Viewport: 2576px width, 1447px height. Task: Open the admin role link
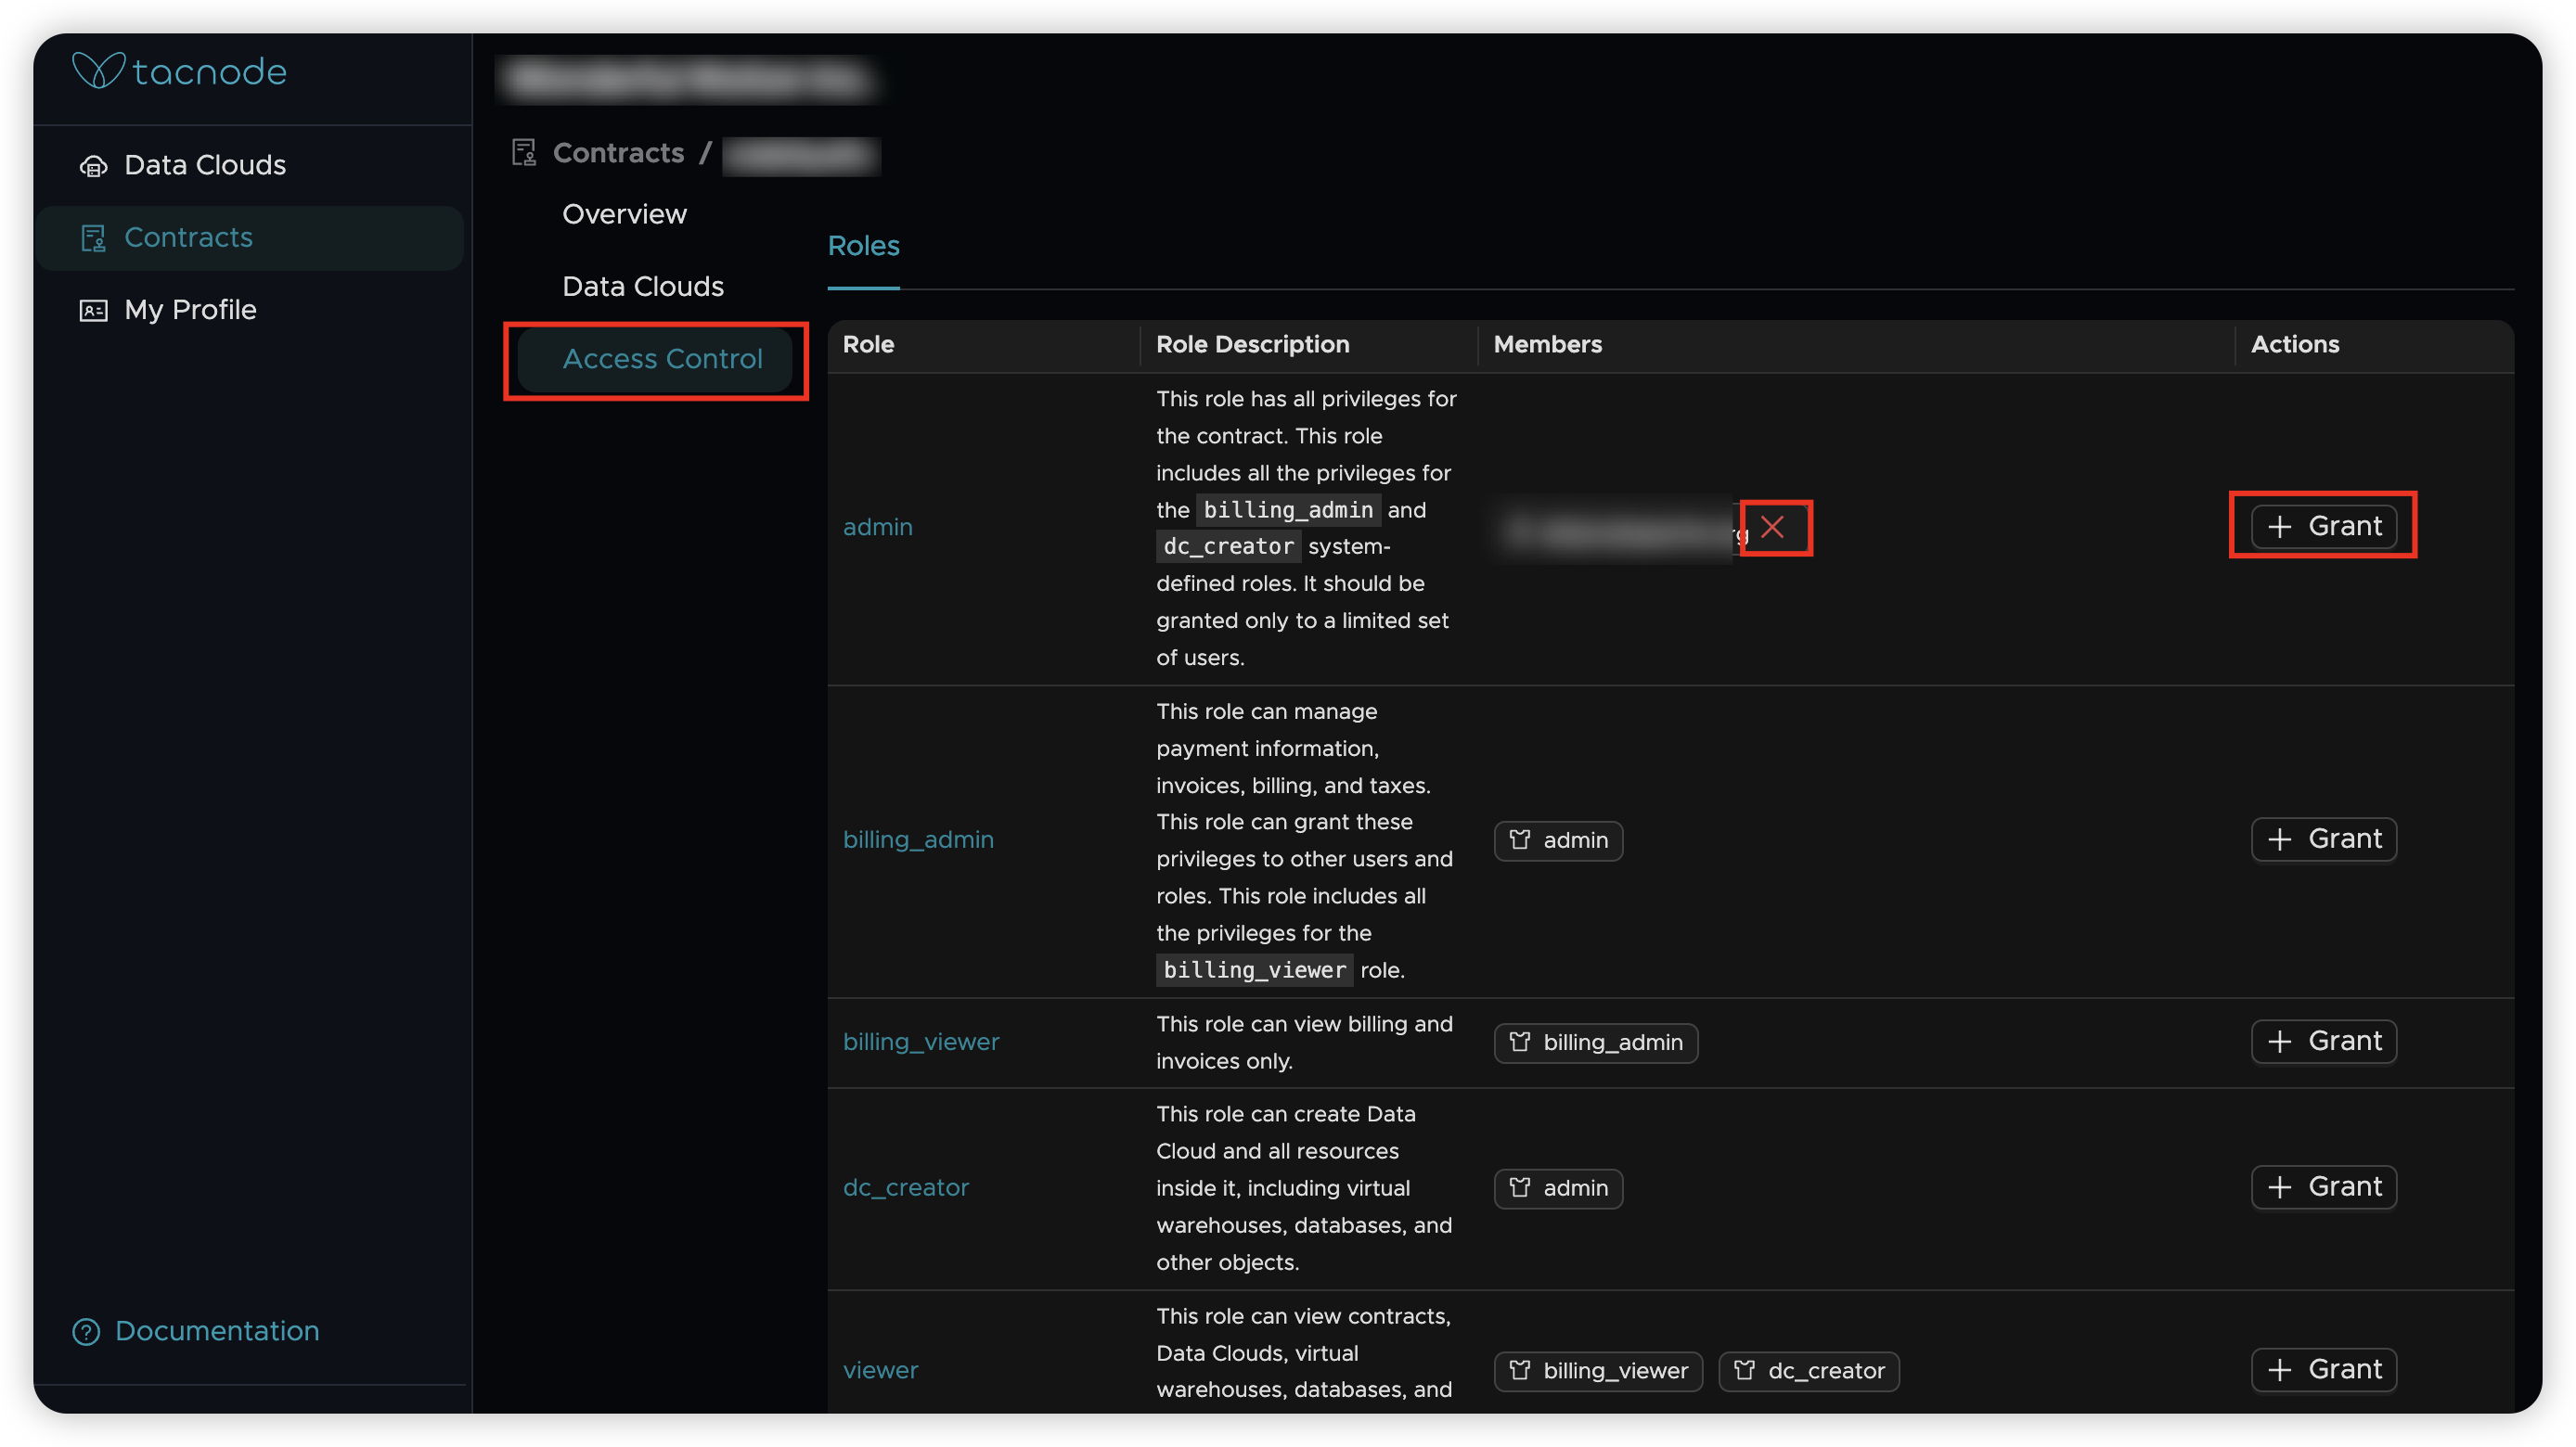(x=877, y=527)
